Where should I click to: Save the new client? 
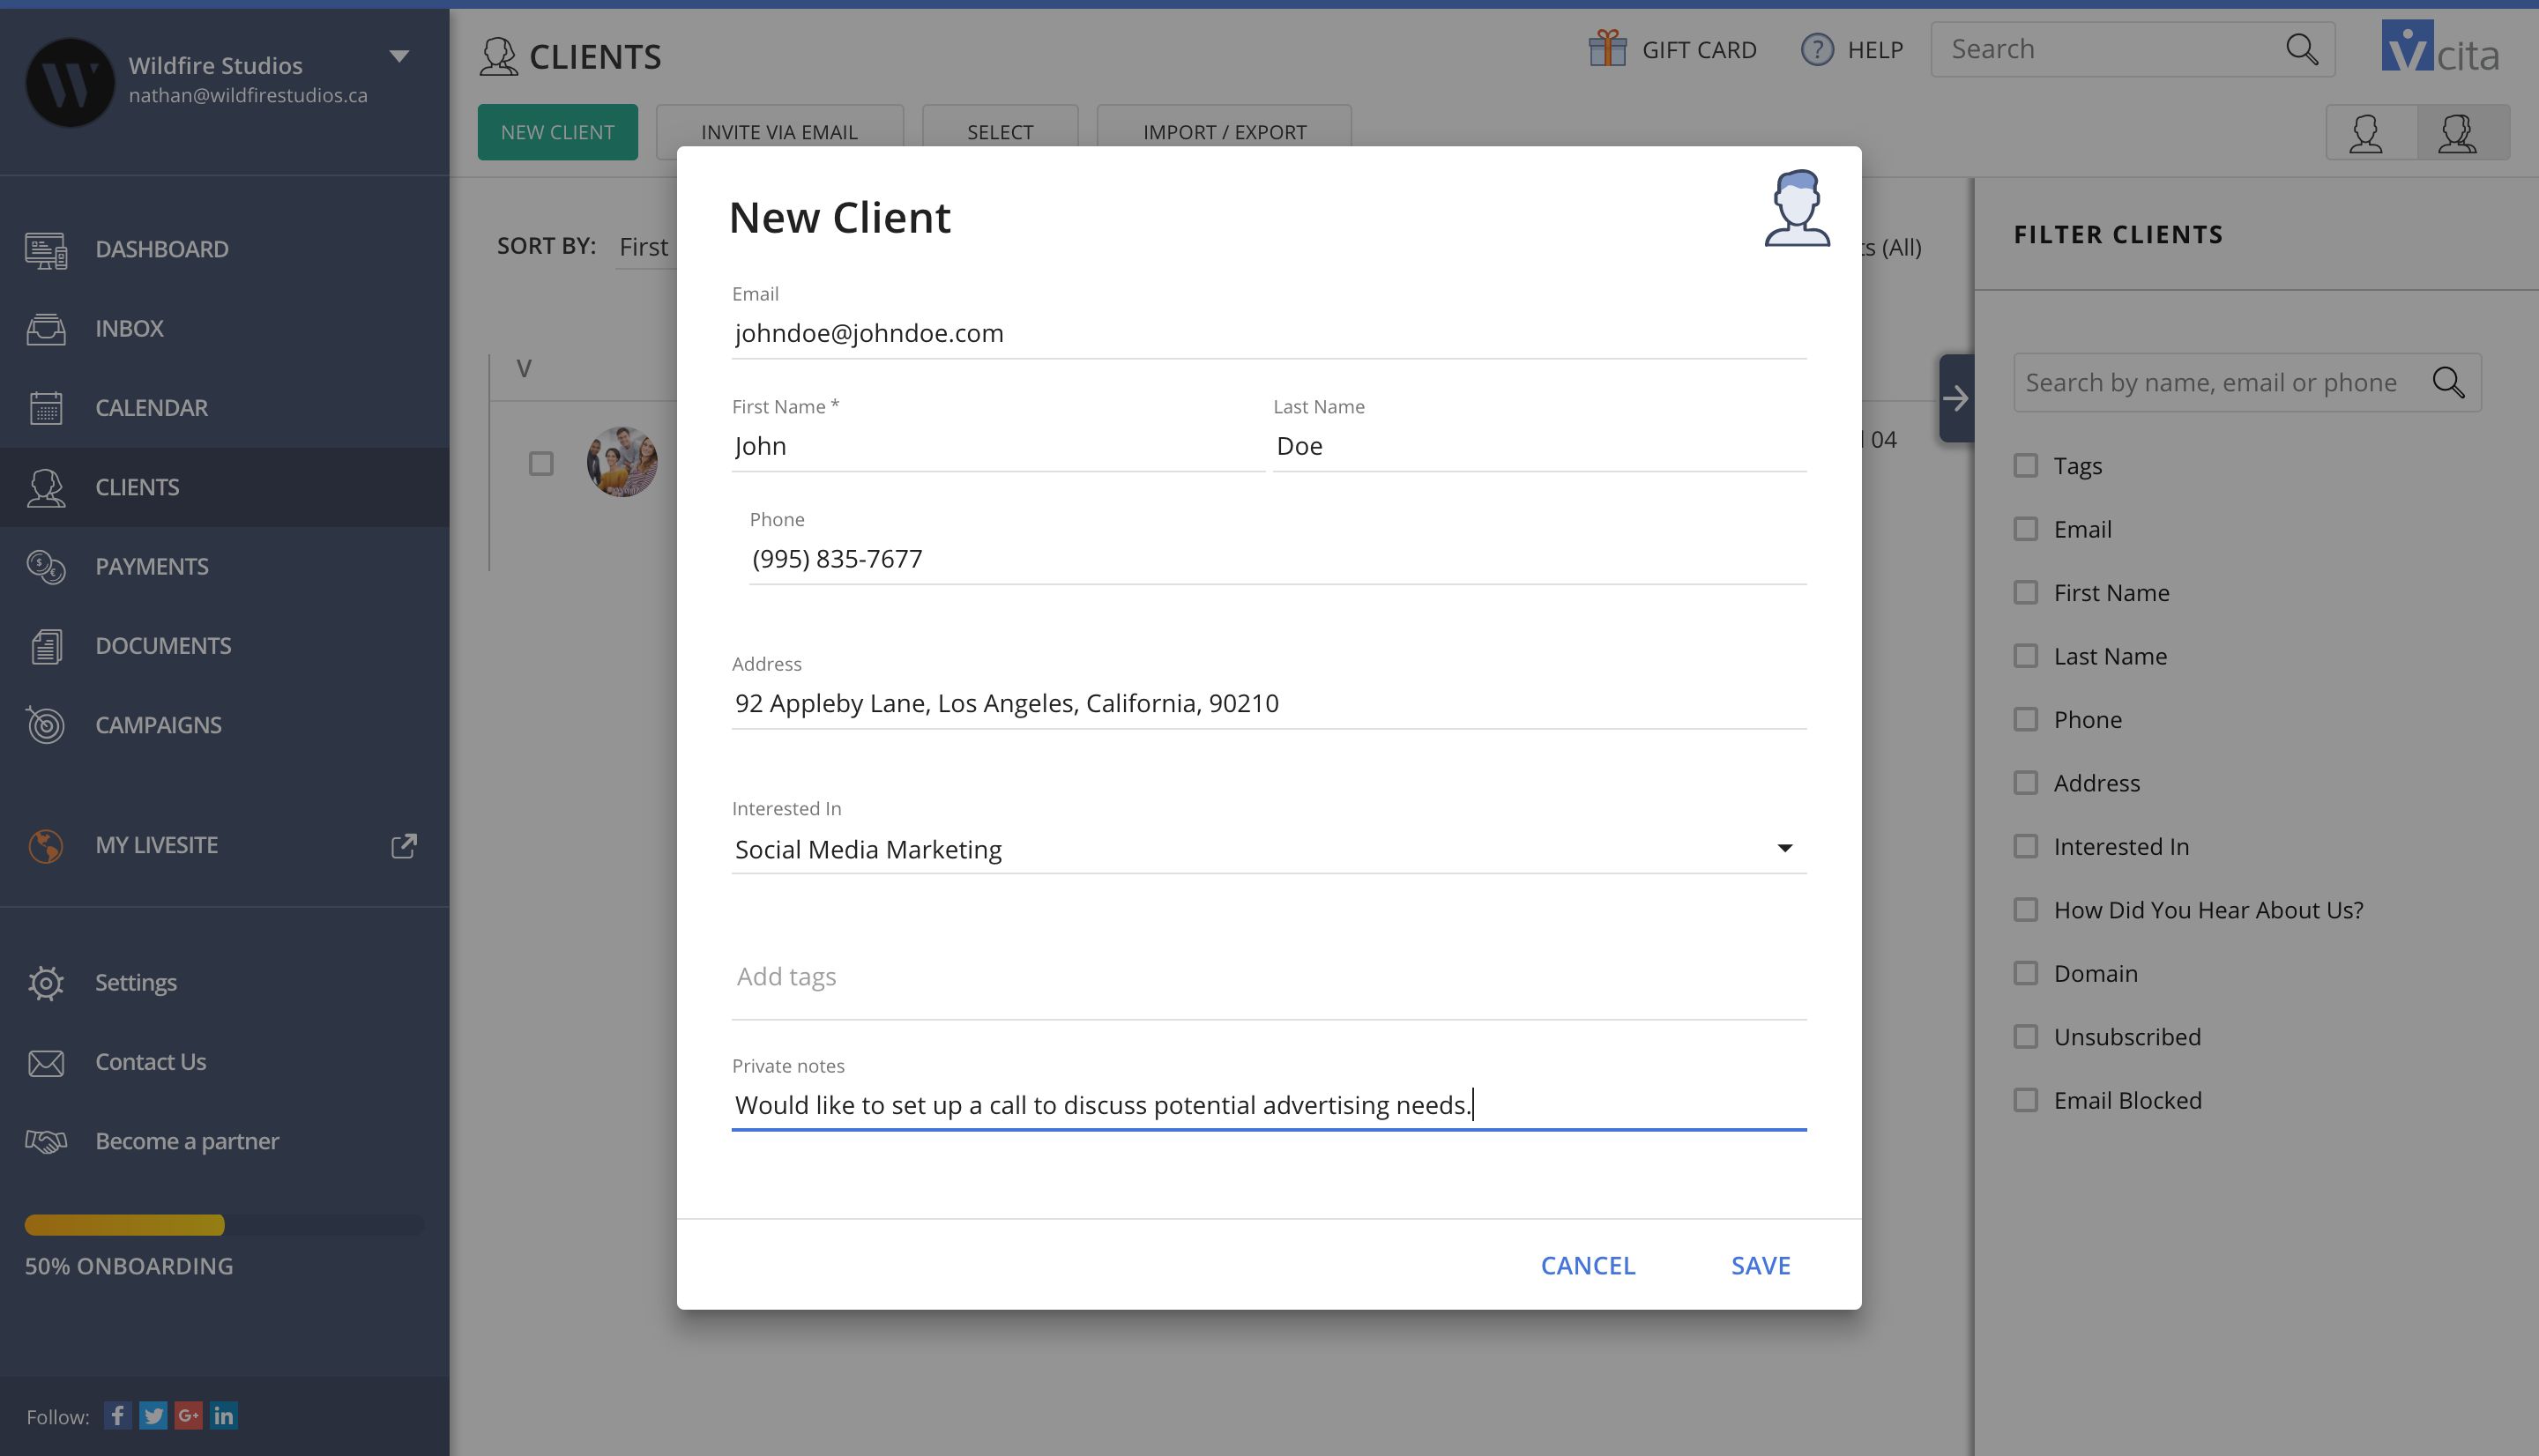pyautogui.click(x=1760, y=1265)
